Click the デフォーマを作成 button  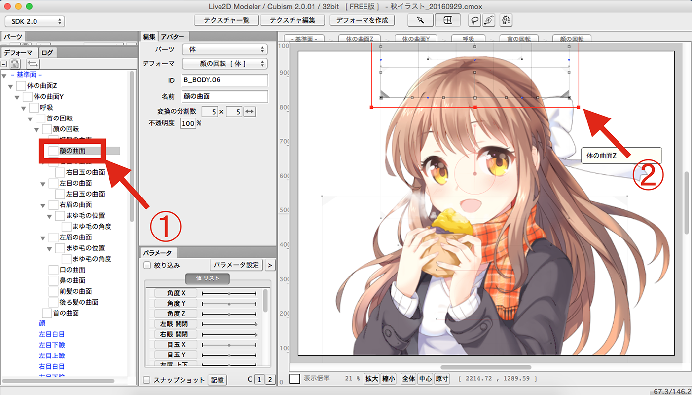[x=363, y=20]
